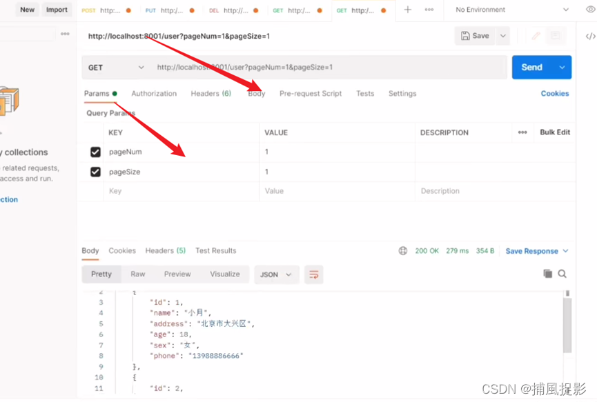The width and height of the screenshot is (597, 402).
Task: Open the GET method dropdown
Action: (x=116, y=68)
